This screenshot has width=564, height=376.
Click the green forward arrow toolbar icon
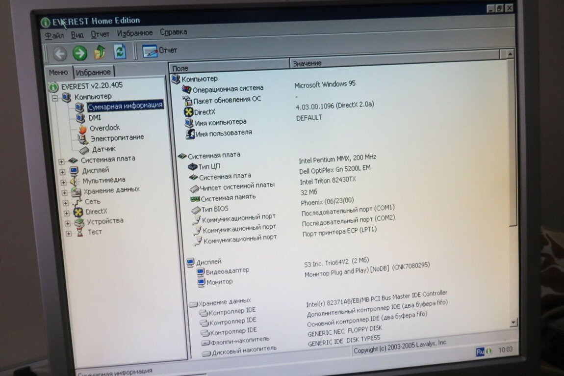point(80,53)
